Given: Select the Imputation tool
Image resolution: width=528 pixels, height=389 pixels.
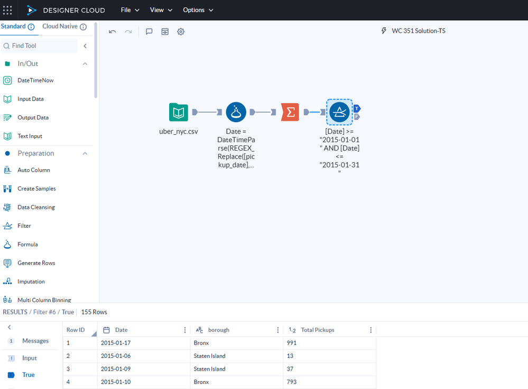Looking at the screenshot, I should click(x=31, y=281).
